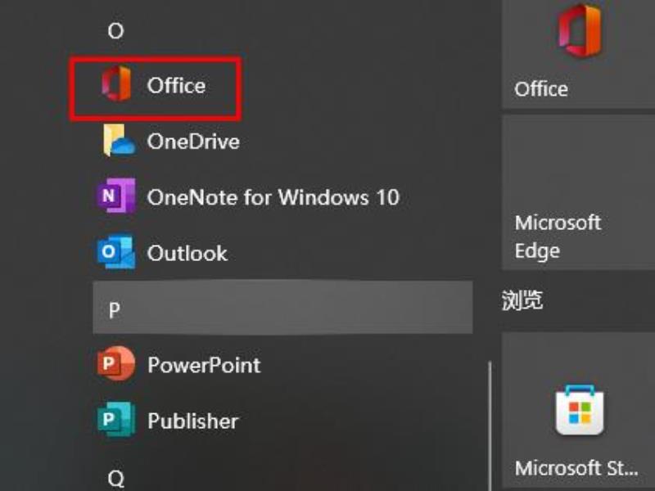This screenshot has height=491, width=655.
Task: Open the PowerPoint orange icon
Action: coord(116,363)
